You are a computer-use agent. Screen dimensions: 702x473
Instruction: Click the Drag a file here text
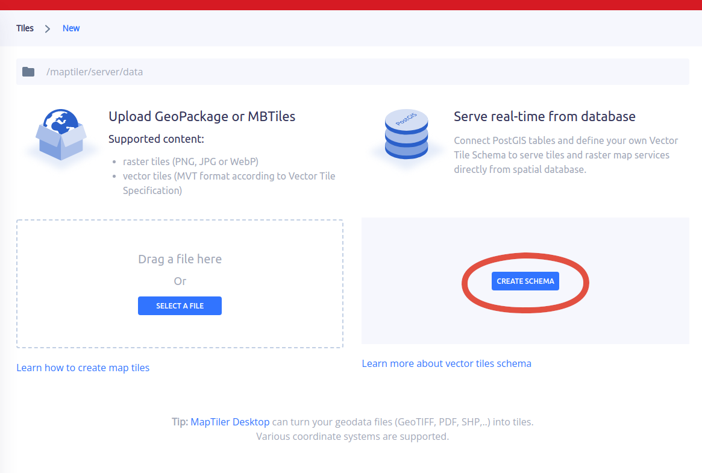(180, 259)
